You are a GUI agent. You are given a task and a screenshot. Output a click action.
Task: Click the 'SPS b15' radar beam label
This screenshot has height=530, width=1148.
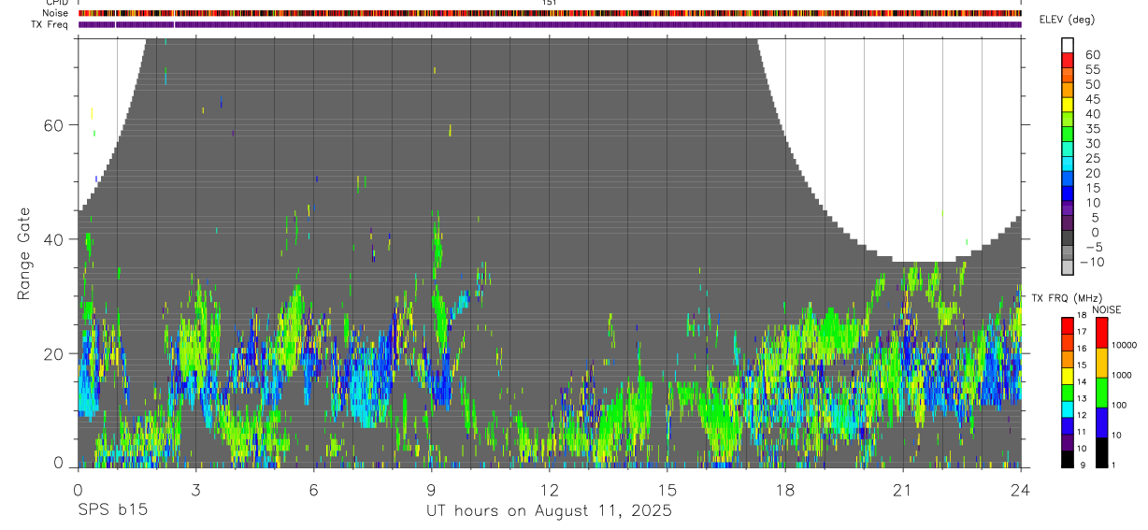click(111, 510)
